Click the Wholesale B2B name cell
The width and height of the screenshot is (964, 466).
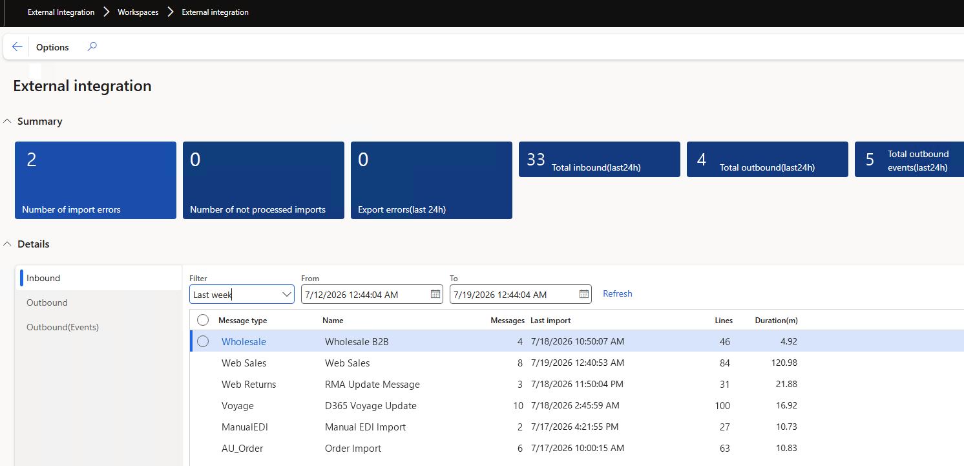pos(357,341)
